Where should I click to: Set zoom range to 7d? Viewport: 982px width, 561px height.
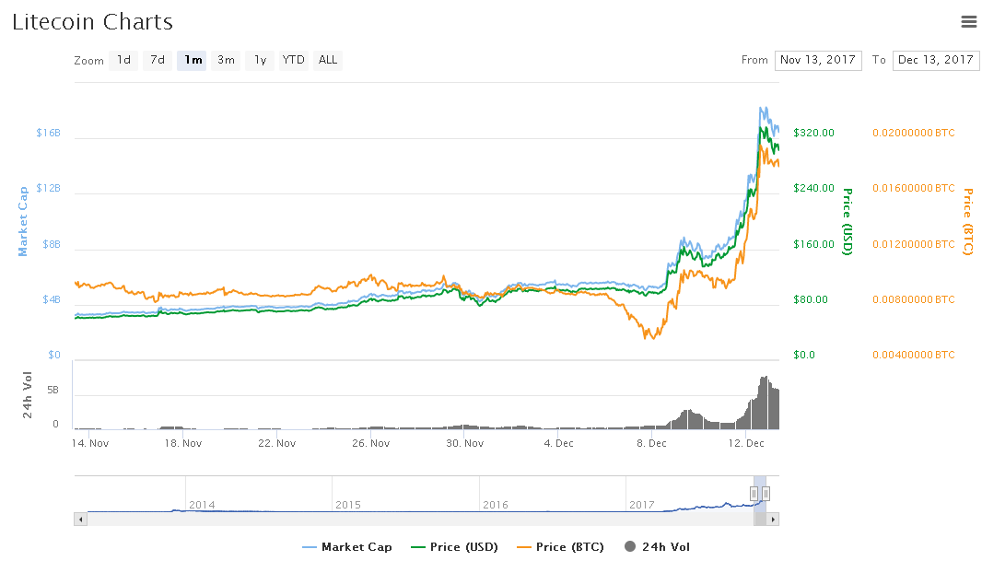[x=158, y=60]
